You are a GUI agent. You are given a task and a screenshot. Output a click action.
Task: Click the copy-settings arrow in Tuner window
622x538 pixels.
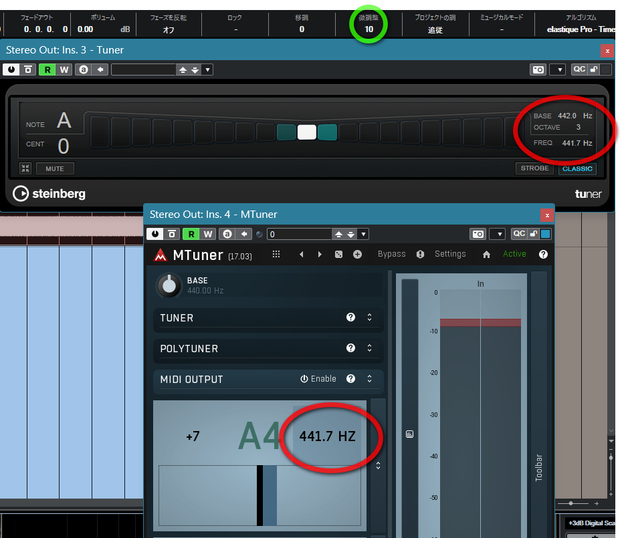(100, 70)
